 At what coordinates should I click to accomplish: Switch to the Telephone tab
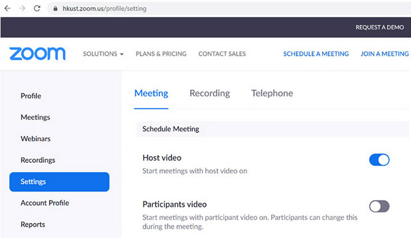coord(272,93)
